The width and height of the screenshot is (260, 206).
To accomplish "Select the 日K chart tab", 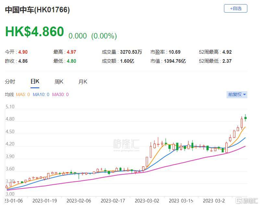I will (35, 81).
